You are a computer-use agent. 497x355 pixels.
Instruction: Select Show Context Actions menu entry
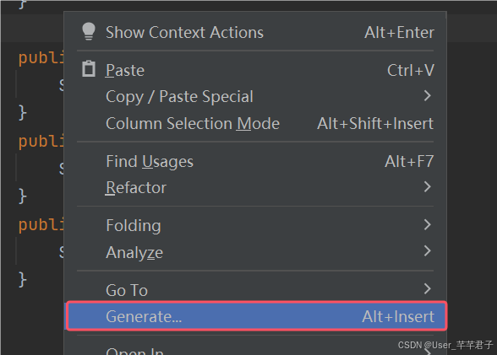click(255, 32)
